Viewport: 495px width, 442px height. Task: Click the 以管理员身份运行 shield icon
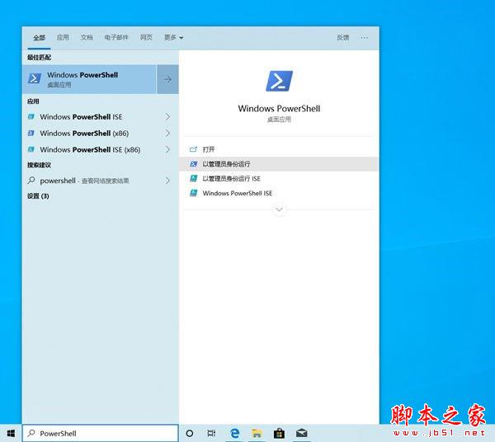(194, 164)
